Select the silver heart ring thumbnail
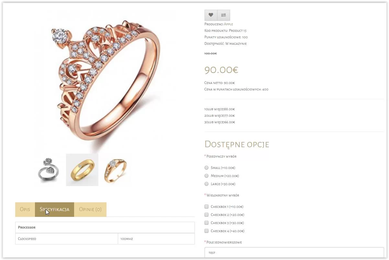The image size is (389, 260). click(50, 170)
